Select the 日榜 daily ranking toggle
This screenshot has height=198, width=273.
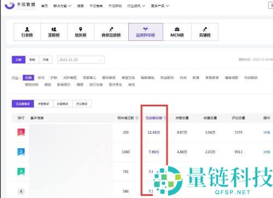click(x=19, y=59)
